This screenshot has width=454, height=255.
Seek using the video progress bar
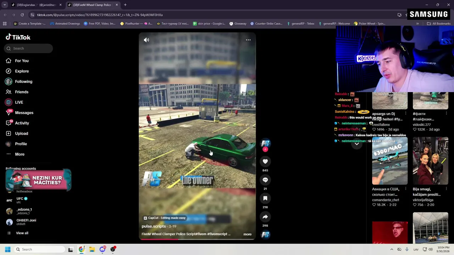click(197, 239)
